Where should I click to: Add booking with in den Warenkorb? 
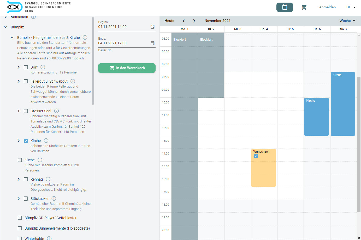[127, 68]
